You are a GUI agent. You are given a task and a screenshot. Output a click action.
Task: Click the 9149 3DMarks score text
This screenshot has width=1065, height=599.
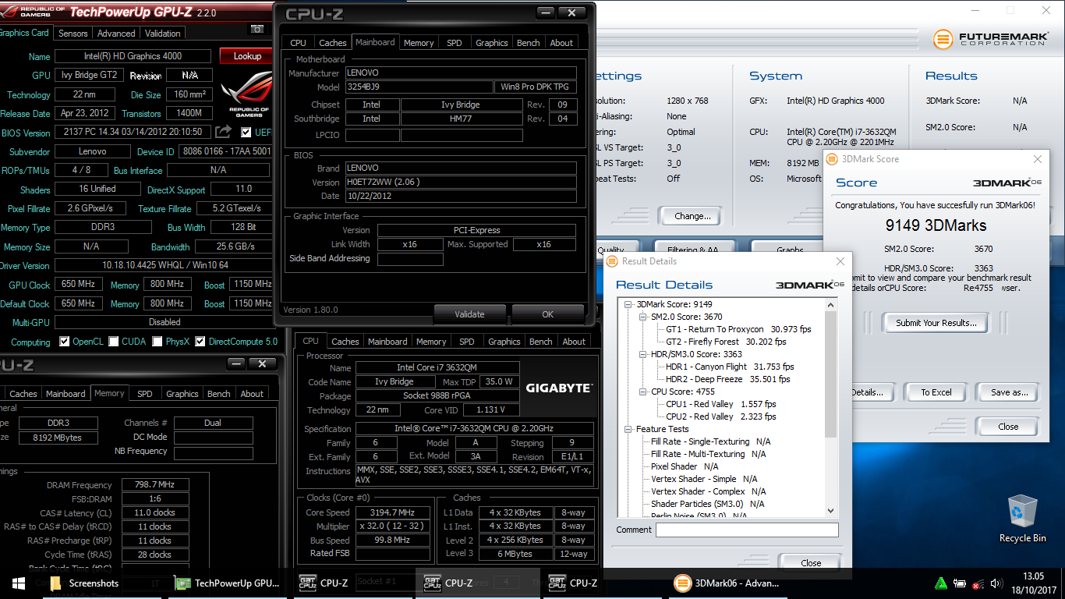[936, 225]
